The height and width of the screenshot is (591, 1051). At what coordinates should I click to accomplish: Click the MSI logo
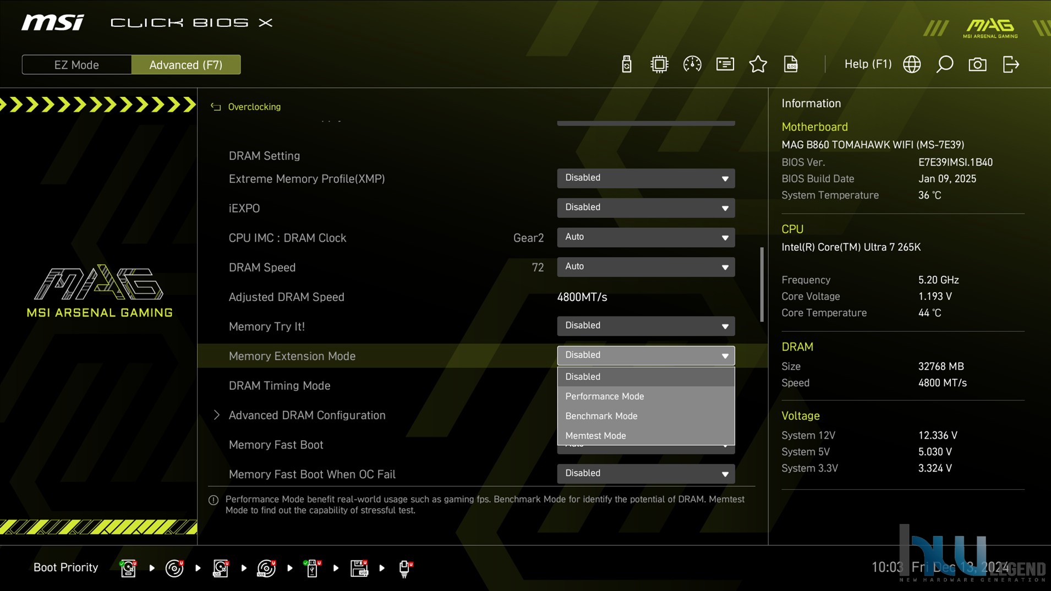click(53, 23)
